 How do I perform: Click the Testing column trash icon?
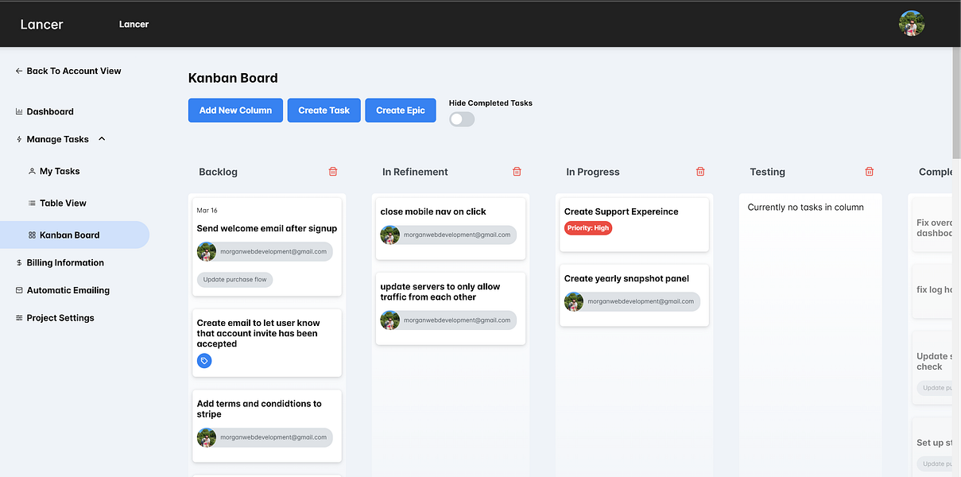[869, 172]
